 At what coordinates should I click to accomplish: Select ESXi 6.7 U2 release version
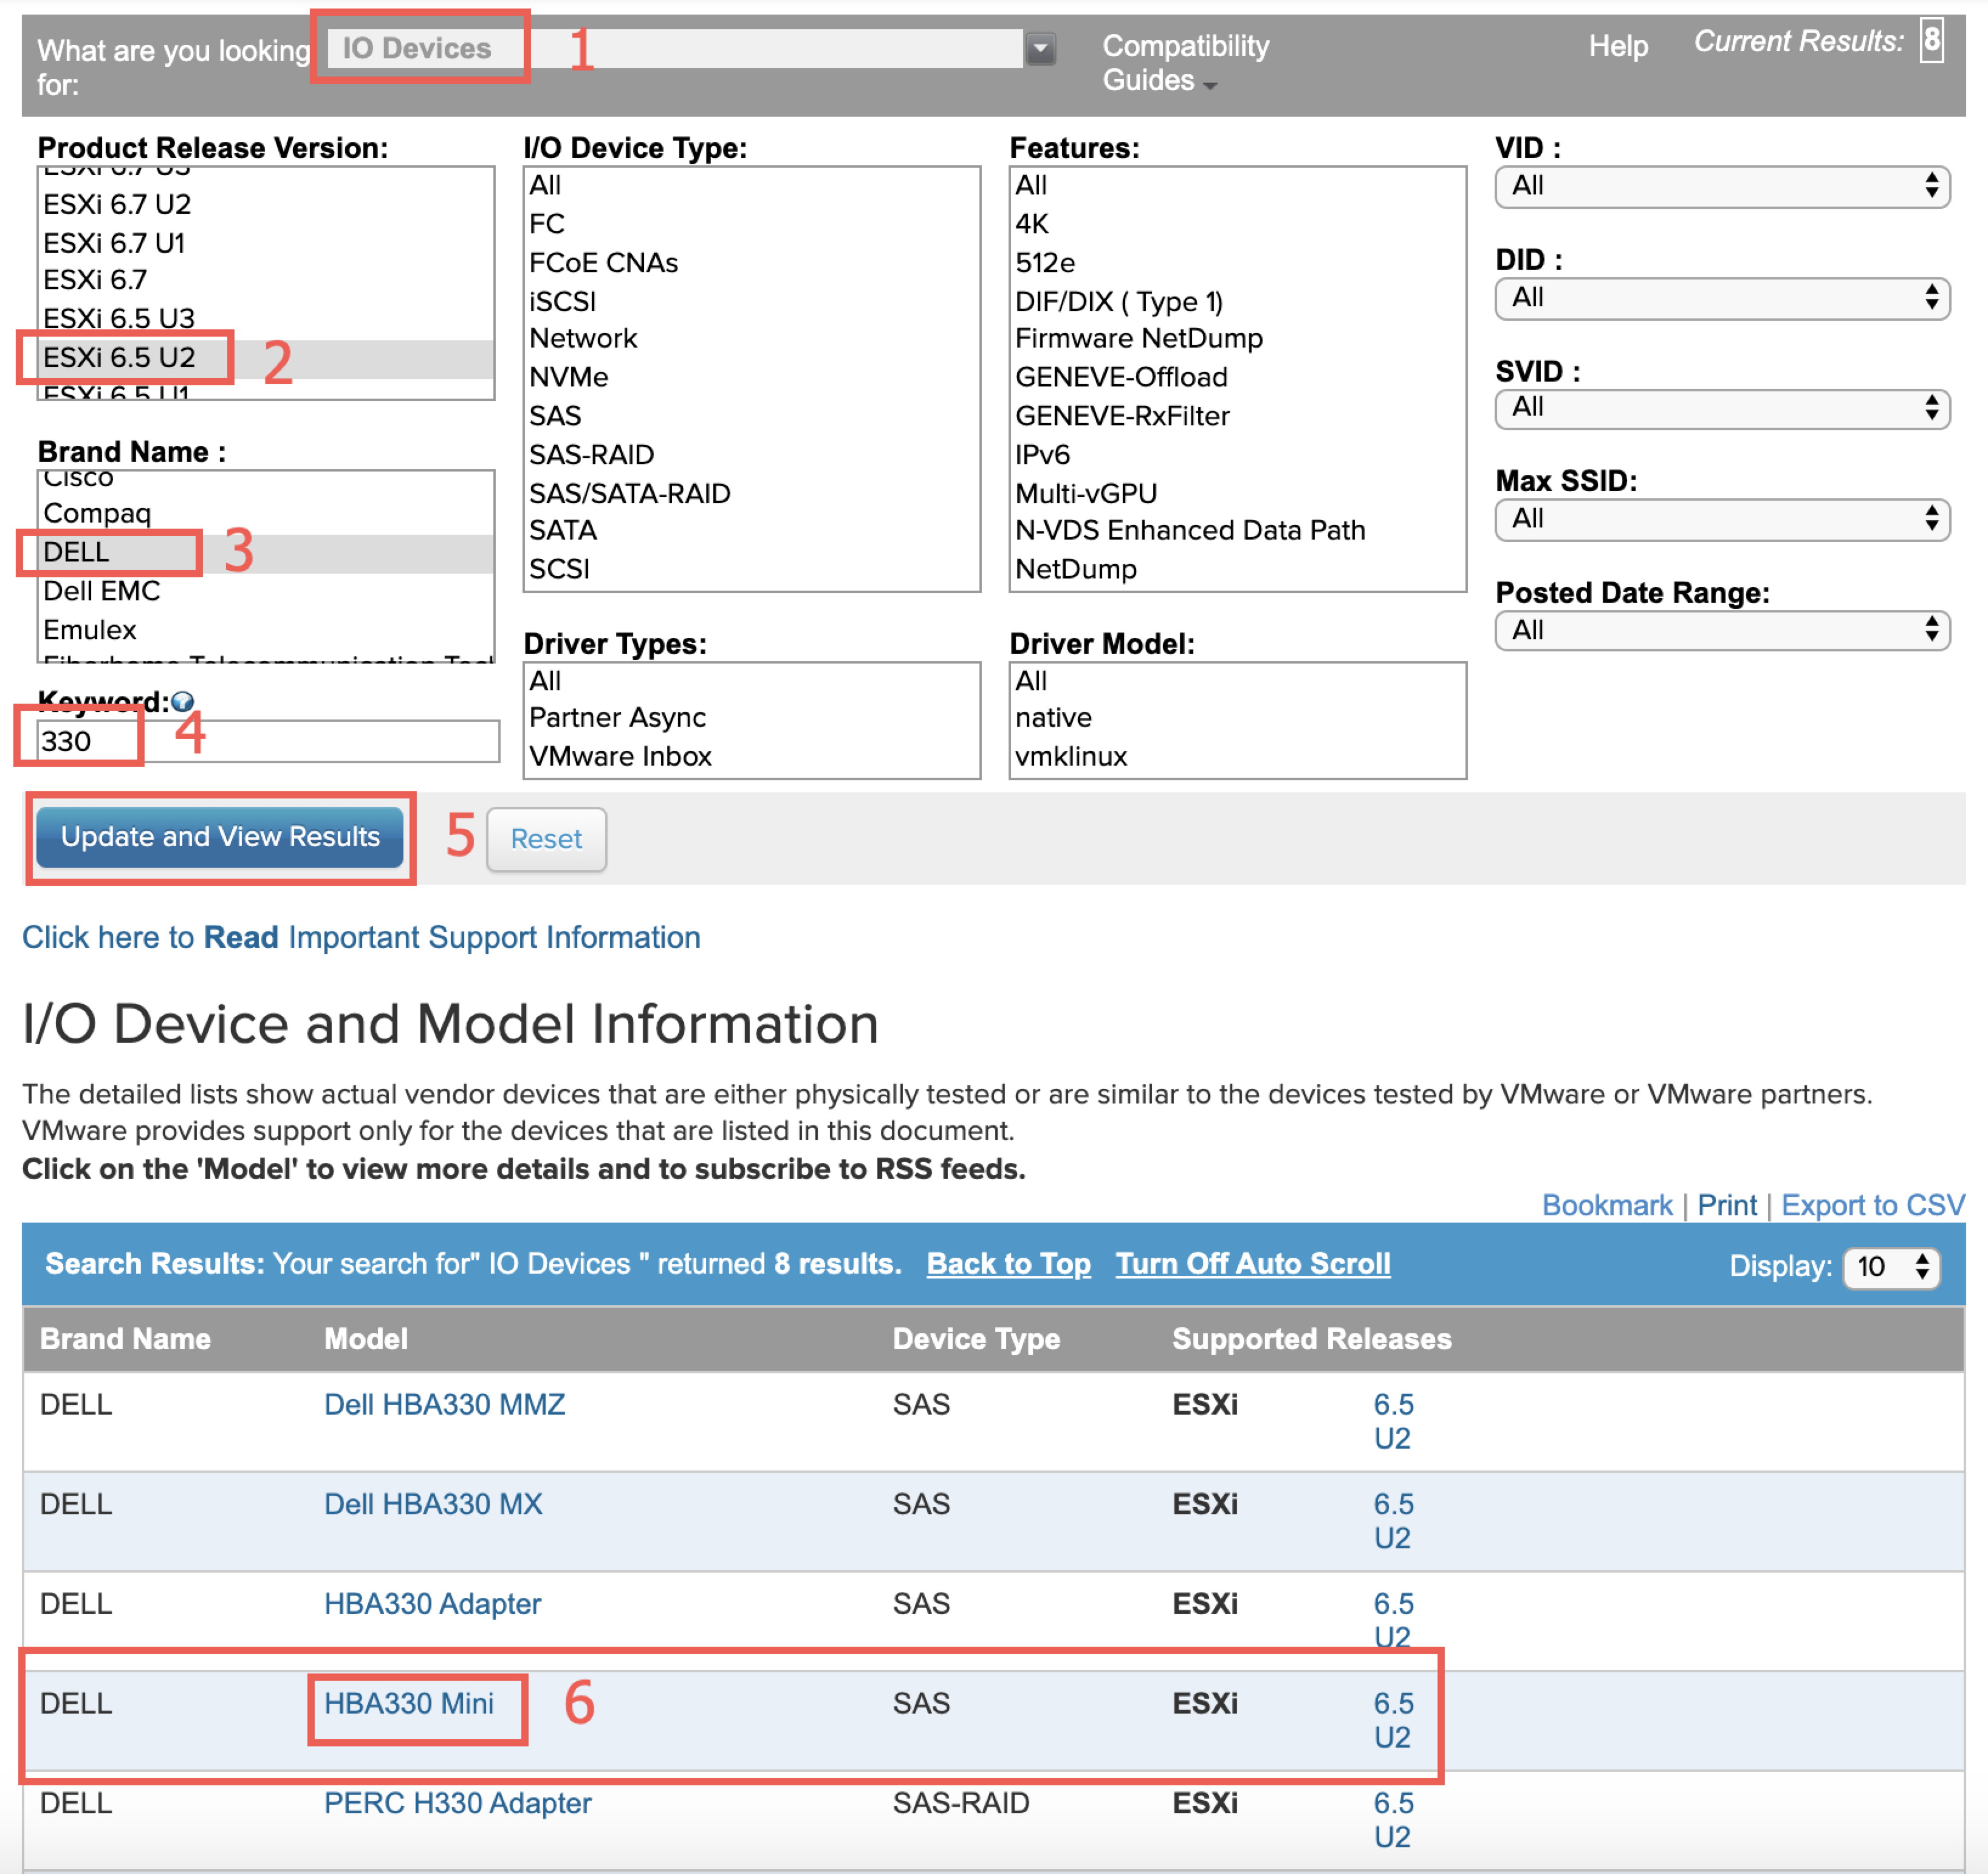(x=266, y=204)
